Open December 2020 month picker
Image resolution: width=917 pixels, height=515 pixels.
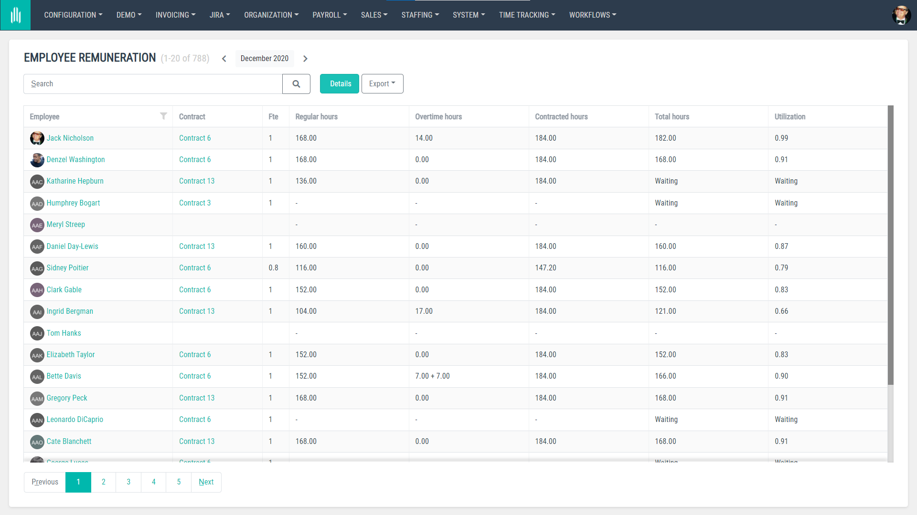pos(264,59)
